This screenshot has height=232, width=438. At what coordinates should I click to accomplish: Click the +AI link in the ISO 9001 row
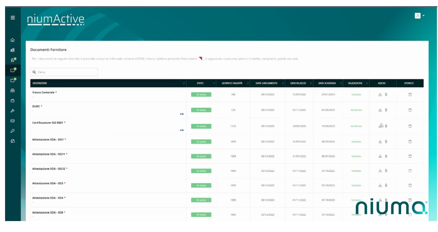tap(182, 130)
